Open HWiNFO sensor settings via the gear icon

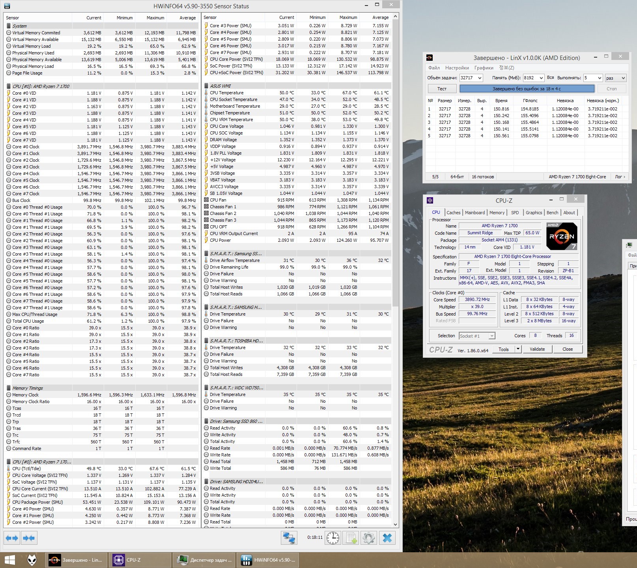[x=369, y=538]
